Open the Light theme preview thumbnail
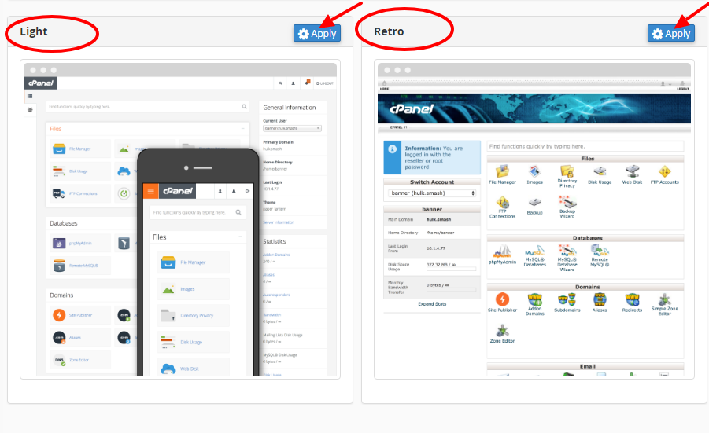 (x=180, y=219)
